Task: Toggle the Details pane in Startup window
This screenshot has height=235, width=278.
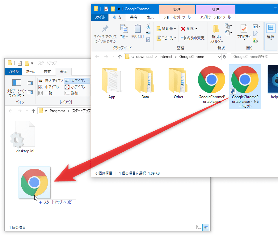Action: (30, 92)
